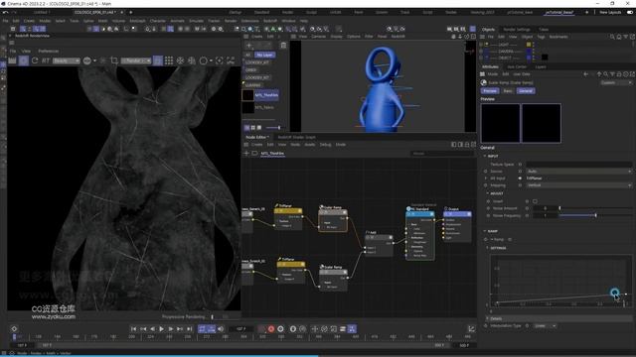Toggle the Invert checkbox

[x=535, y=201]
